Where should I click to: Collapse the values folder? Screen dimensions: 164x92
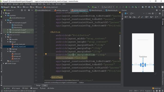pyautogui.click(x=8, y=51)
